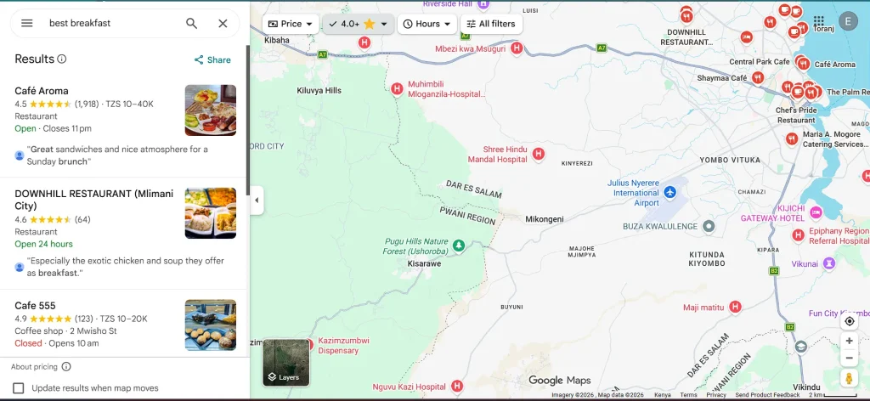Click the About pricing info icon
The image size is (870, 401).
click(x=66, y=367)
